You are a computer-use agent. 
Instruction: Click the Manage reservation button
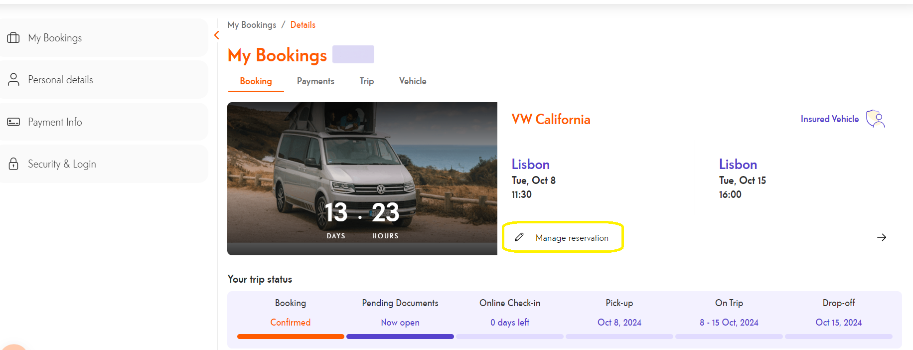click(x=572, y=238)
